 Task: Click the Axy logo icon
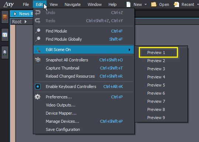pyautogui.click(x=8, y=4)
